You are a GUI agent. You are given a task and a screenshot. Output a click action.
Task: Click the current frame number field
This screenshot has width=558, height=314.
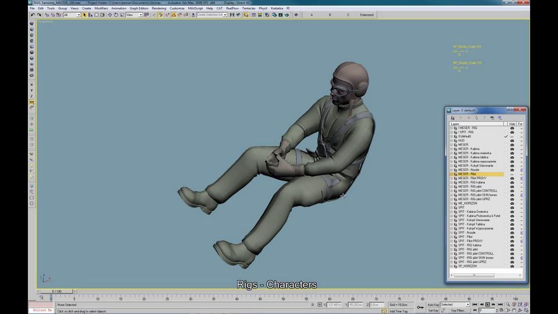[486, 311]
